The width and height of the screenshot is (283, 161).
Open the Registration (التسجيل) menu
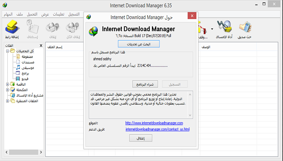tap(74, 14)
